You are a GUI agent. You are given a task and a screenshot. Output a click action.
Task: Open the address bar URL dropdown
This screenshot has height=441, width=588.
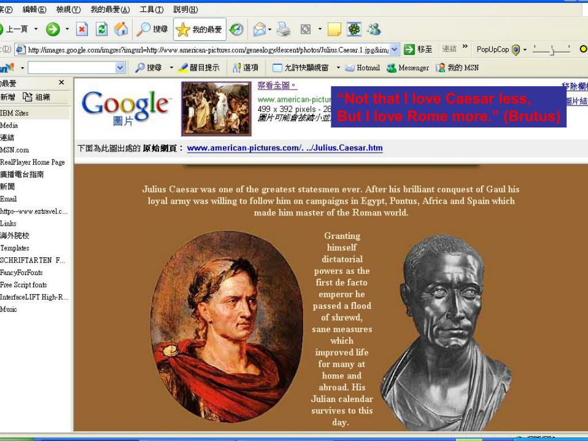tap(394, 49)
